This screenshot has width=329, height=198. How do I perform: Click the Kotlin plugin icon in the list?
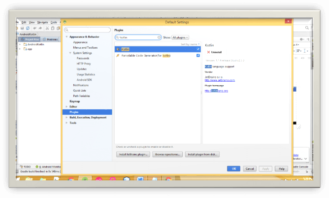coord(118,49)
